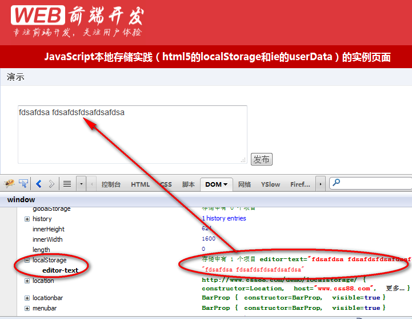Screen dimensions: 412x319
Task: Expand the menubar node
Action: pos(27,308)
